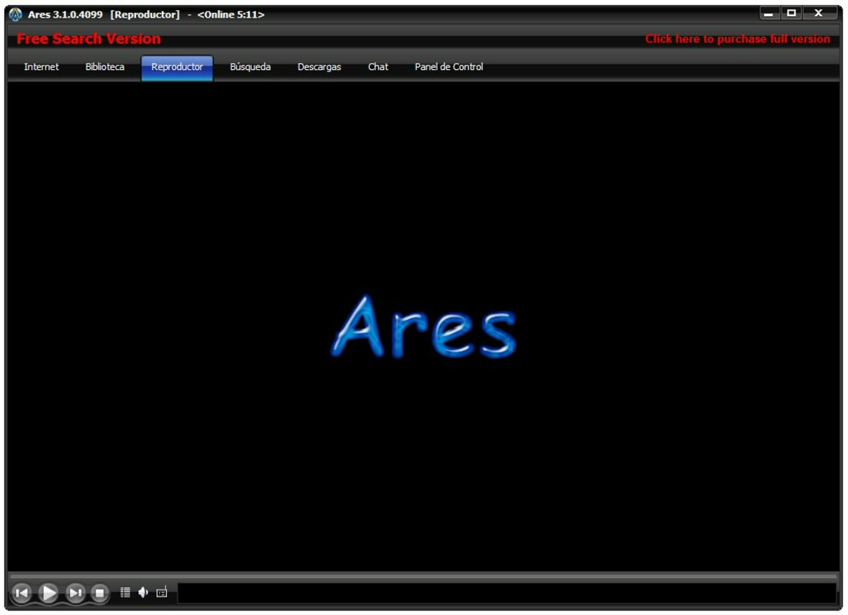Viewport: 848px width, 615px height.
Task: Open the playlist icon
Action: 125,592
